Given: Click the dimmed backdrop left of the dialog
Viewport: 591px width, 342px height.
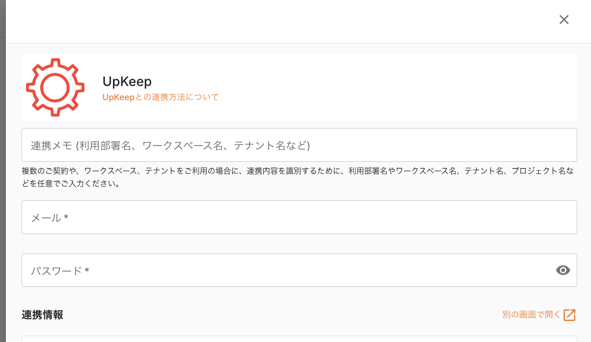Looking at the screenshot, I should click(x=2, y=171).
